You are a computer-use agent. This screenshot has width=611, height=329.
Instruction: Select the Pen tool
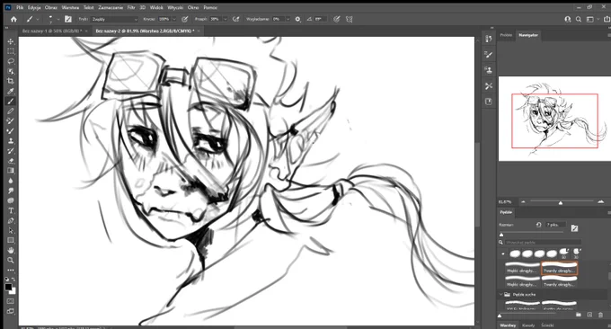[x=11, y=220]
